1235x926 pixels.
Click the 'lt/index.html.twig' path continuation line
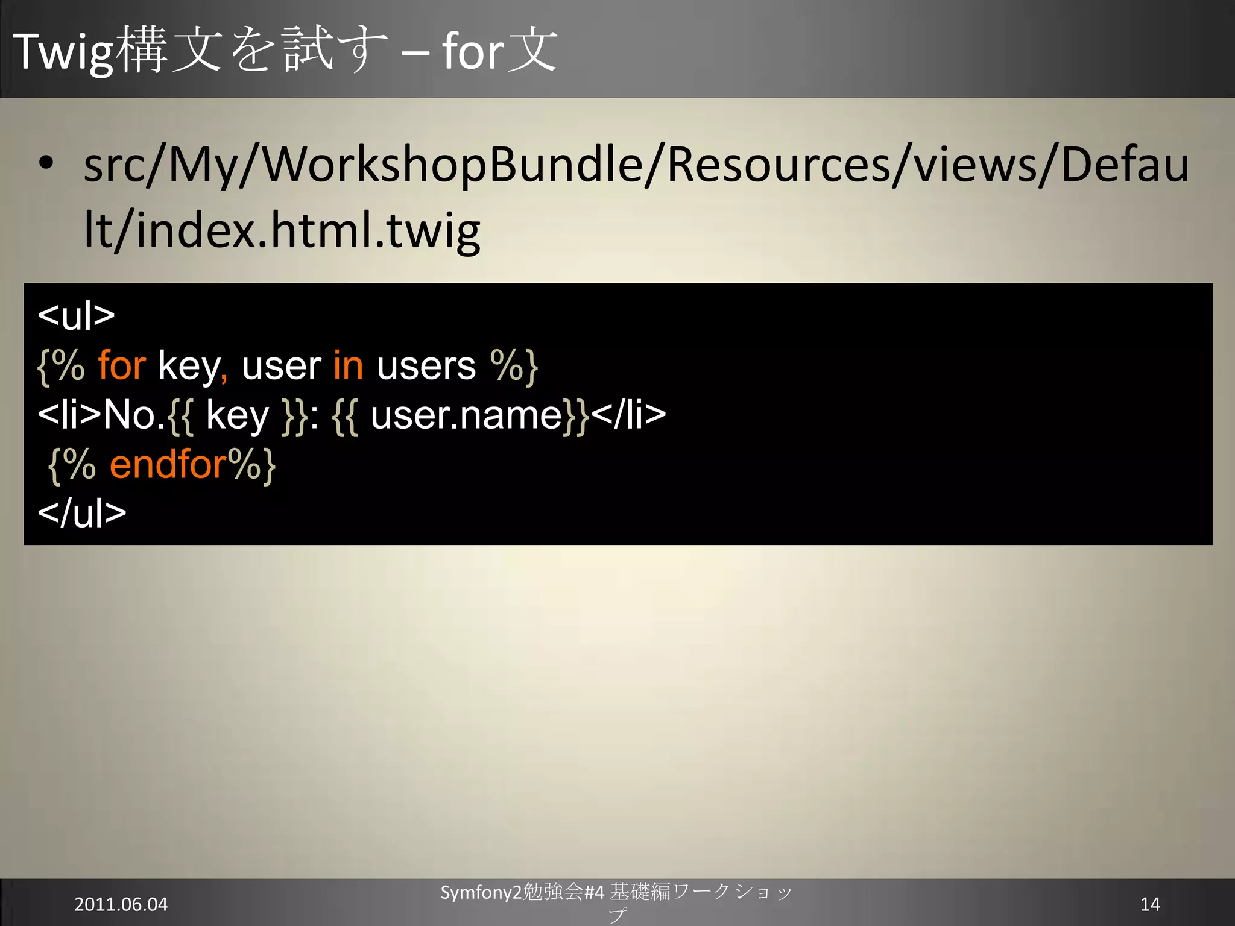tap(282, 230)
